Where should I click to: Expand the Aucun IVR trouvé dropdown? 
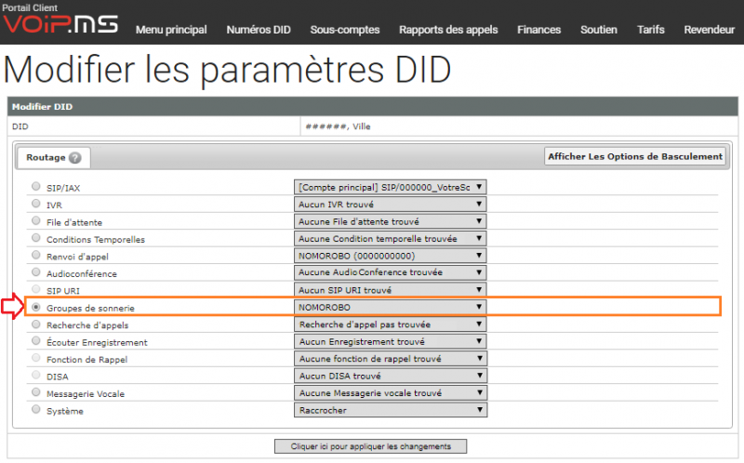tap(390, 205)
